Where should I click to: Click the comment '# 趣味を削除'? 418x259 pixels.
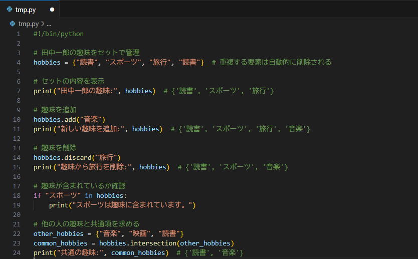pyautogui.click(x=55, y=148)
